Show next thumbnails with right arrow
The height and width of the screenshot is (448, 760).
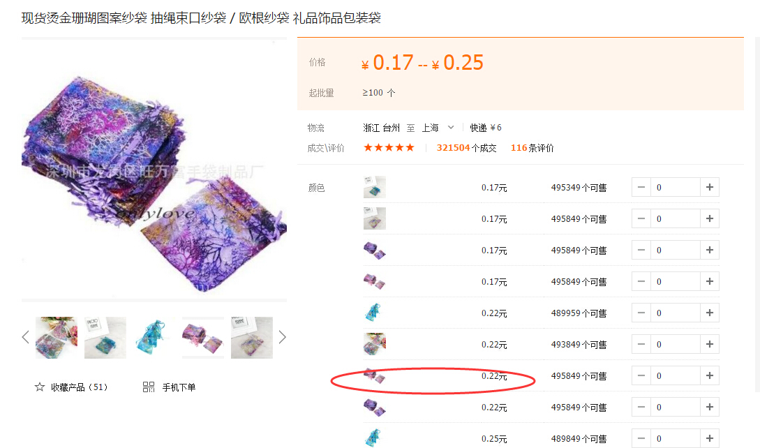coord(282,338)
